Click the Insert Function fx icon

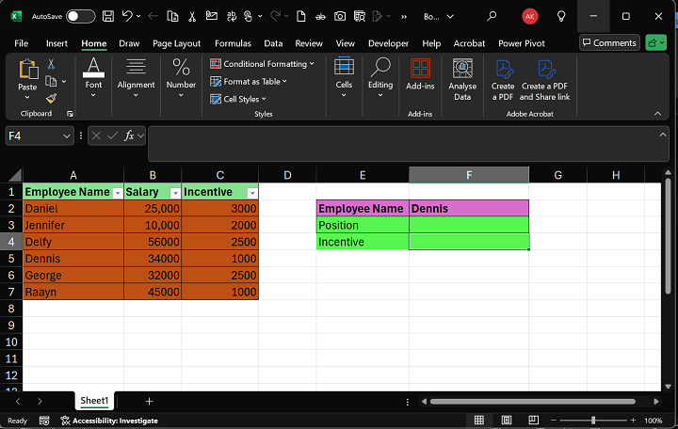point(130,136)
